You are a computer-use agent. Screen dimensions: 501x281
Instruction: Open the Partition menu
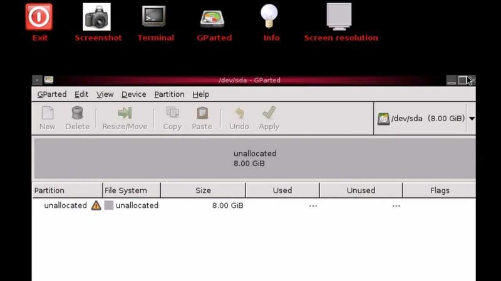tap(169, 94)
